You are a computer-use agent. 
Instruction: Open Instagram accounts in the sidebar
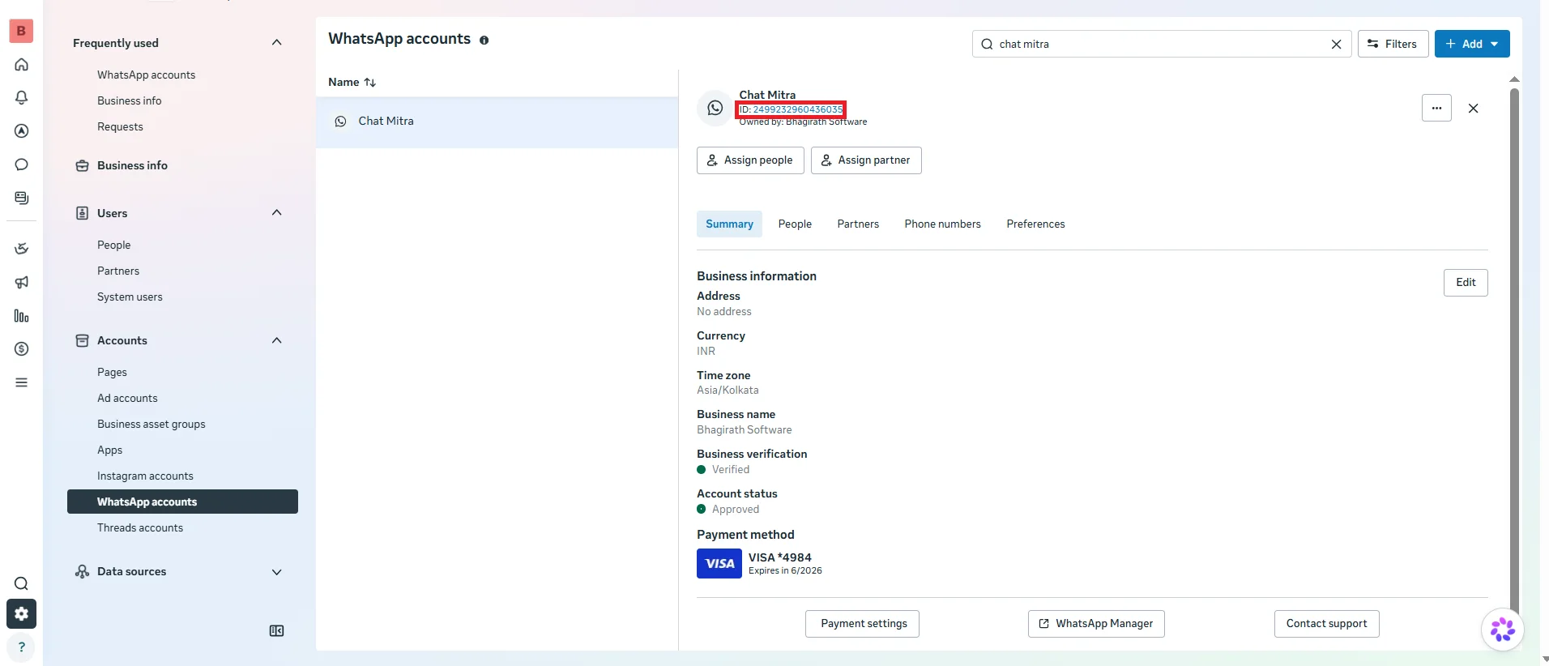[145, 476]
